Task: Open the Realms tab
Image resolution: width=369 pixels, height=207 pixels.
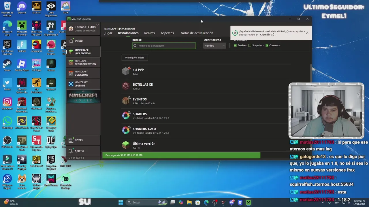Action: pos(149,33)
